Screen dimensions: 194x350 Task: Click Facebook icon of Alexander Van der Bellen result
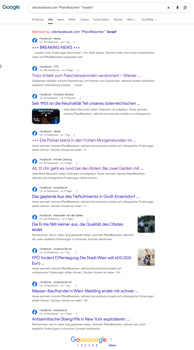35,217
